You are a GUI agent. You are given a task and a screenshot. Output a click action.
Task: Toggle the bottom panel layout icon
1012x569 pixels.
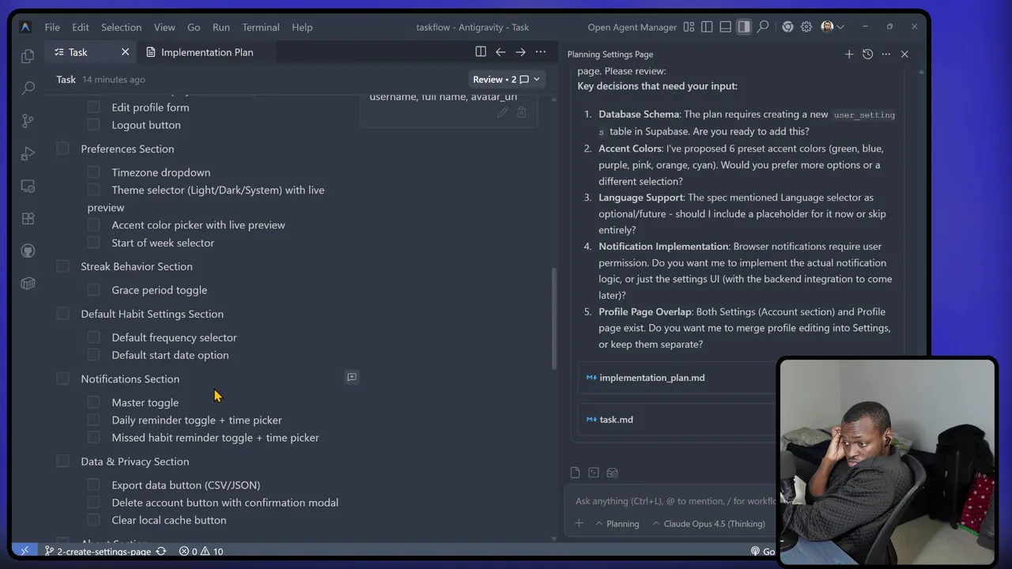[725, 27]
